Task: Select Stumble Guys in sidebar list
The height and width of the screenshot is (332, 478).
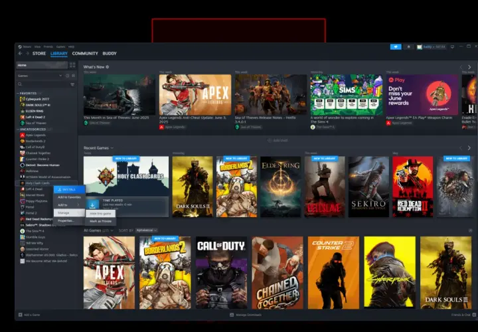Action: pyautogui.click(x=35, y=237)
